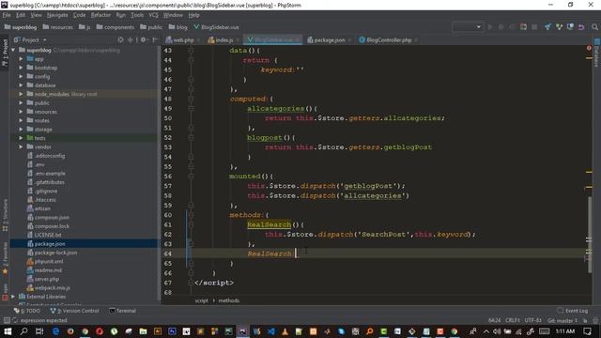Image resolution: width=601 pixels, height=338 pixels.
Task: Open the Project view type dropdown
Action: (x=30, y=39)
